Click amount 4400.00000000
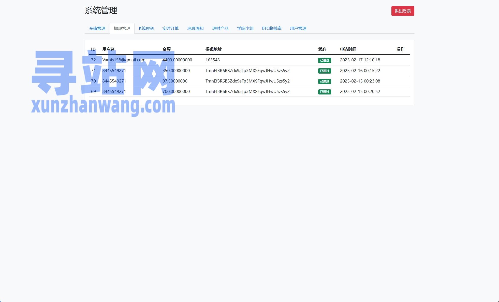Screen dimensions: 499x302 (x=177, y=60)
